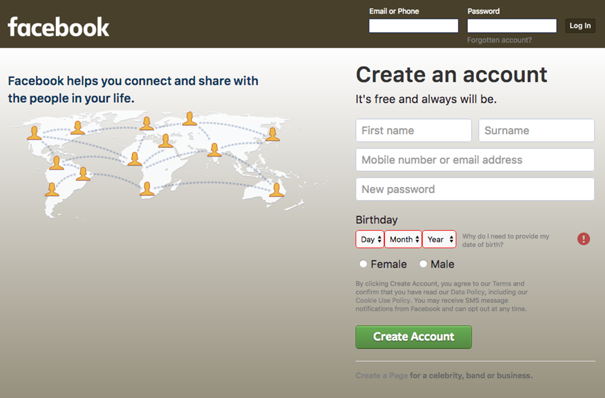
Task: Click the Create an account heading
Action: point(451,75)
